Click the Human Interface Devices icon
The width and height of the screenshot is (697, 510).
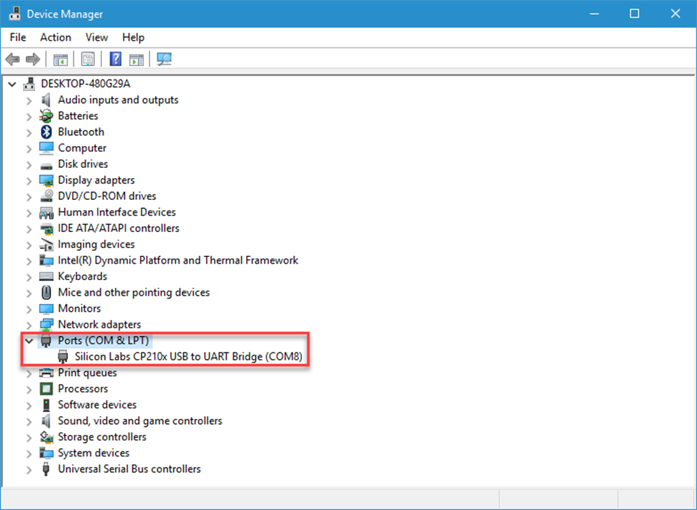tap(46, 213)
